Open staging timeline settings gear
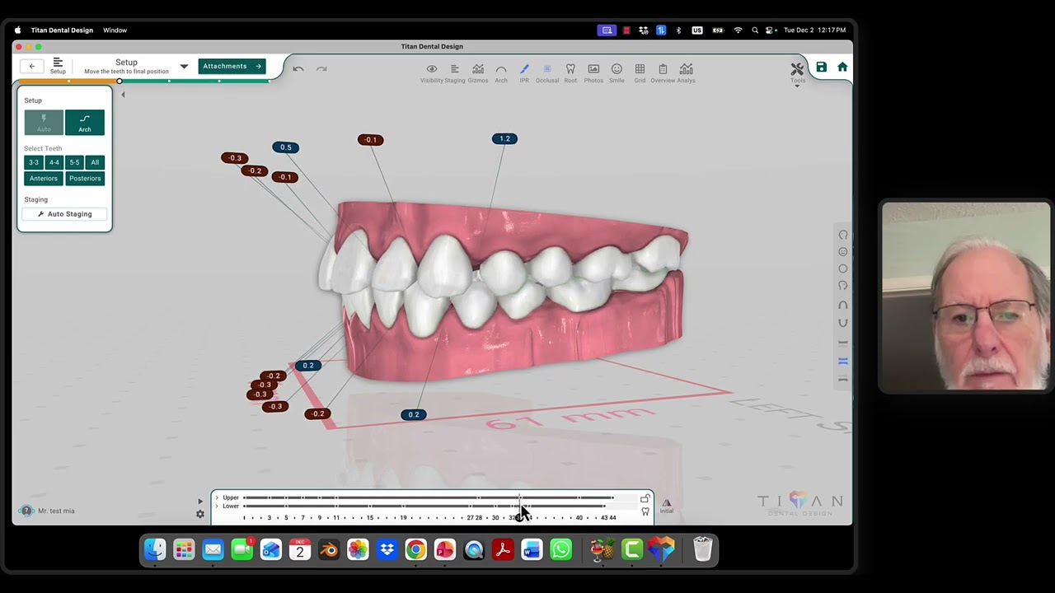 200,514
